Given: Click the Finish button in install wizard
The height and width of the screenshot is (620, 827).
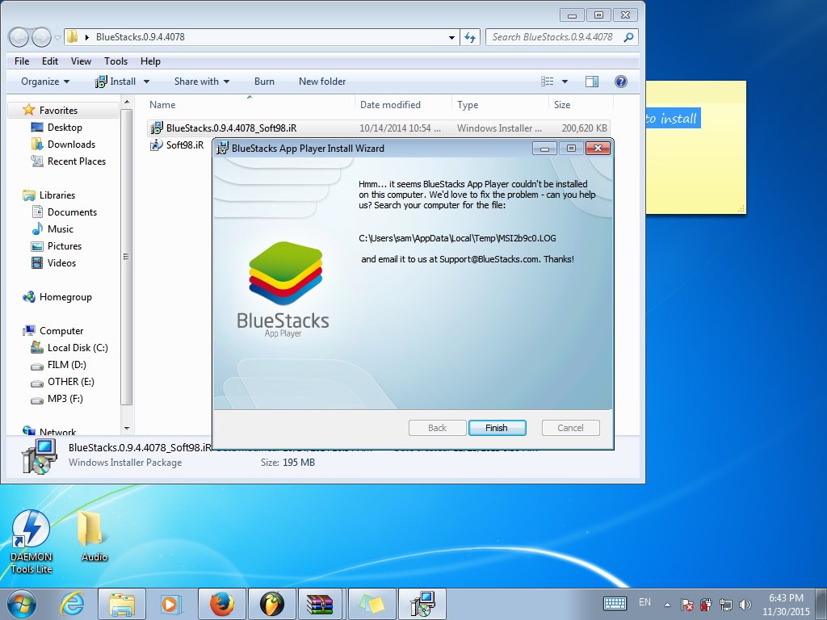Looking at the screenshot, I should click(496, 428).
